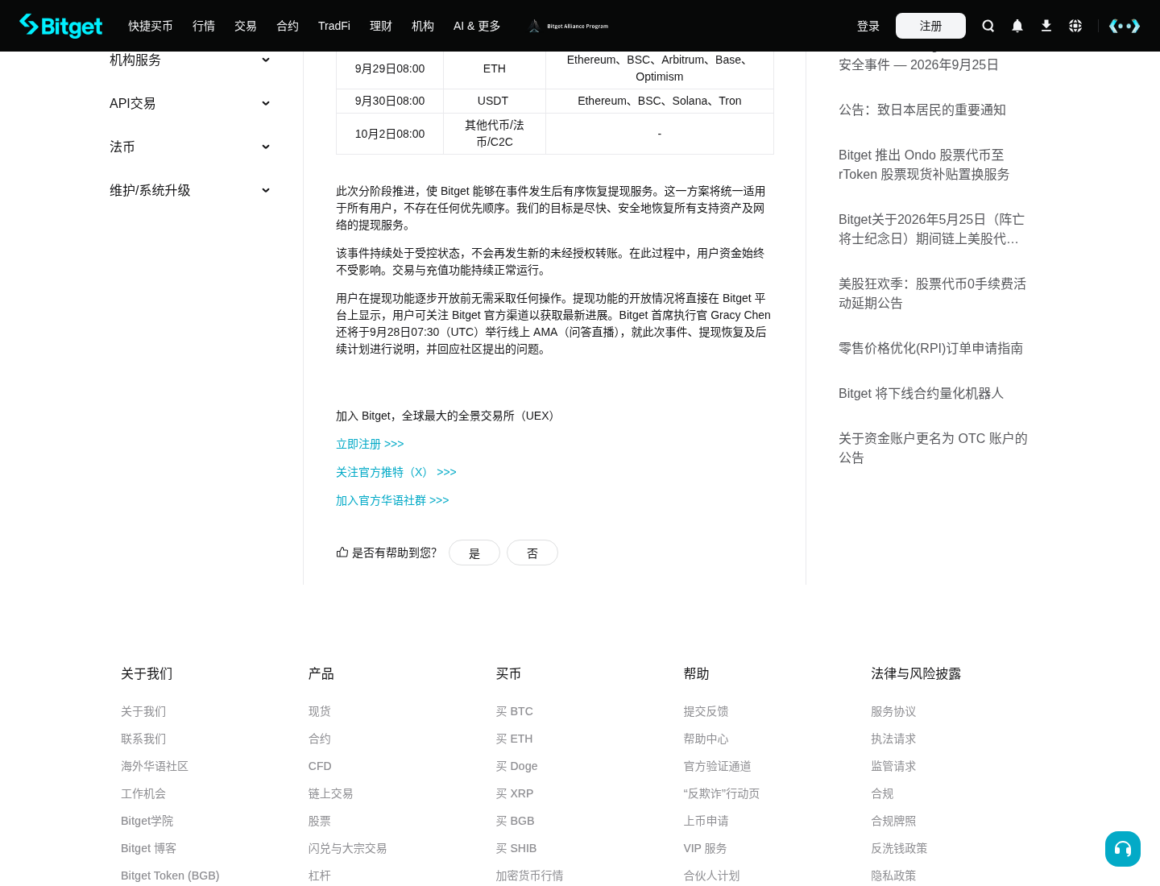Screen dimensions: 1160x886
Task: Click footer link 买 BTC
Action: click(x=515, y=711)
